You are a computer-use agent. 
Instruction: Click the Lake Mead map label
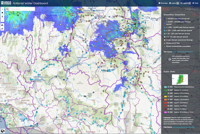38,77
